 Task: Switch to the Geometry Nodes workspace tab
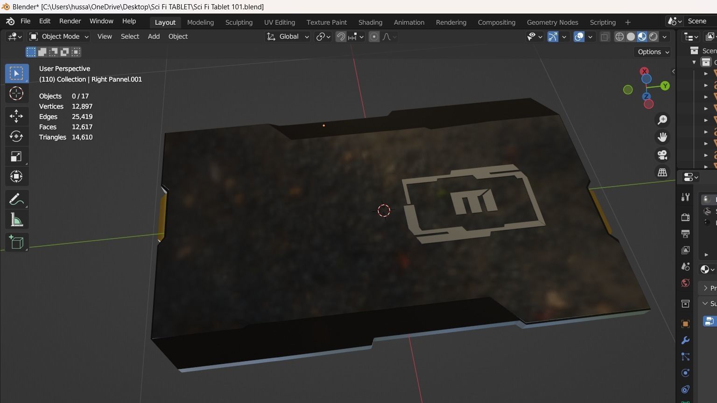click(x=552, y=22)
